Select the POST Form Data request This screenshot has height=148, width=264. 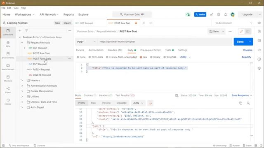42,59
